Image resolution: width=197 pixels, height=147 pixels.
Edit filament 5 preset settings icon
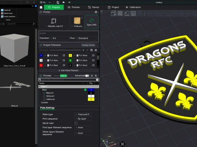[x=64, y=65]
